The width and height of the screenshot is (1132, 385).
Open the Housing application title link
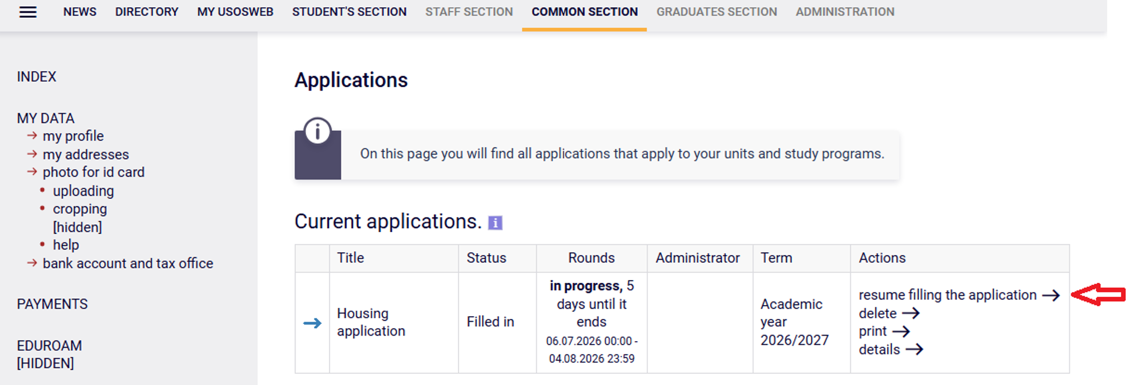[x=371, y=322]
